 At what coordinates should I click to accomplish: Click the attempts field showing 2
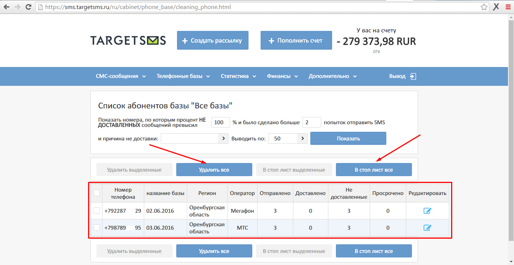312,122
